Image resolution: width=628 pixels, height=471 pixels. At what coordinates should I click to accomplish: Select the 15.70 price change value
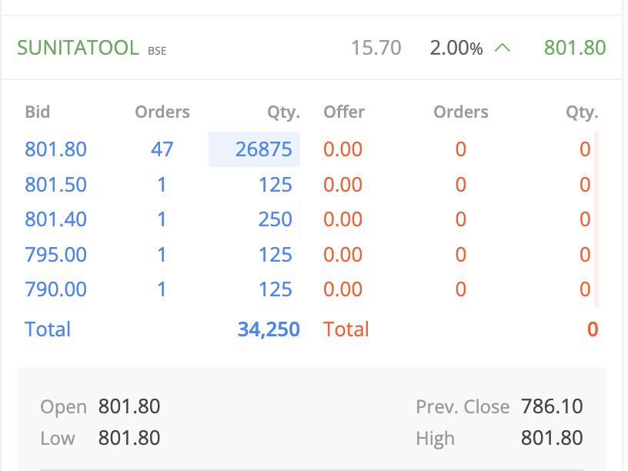[376, 48]
